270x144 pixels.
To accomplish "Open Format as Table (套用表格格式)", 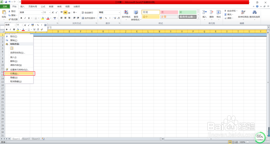I will click(x=136, y=15).
